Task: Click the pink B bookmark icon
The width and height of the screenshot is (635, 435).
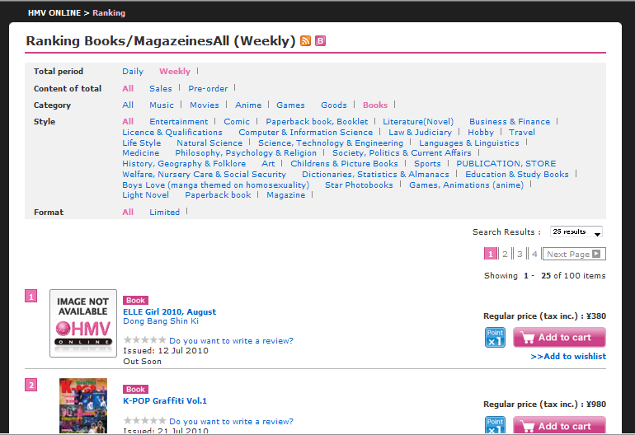Action: pyautogui.click(x=320, y=41)
